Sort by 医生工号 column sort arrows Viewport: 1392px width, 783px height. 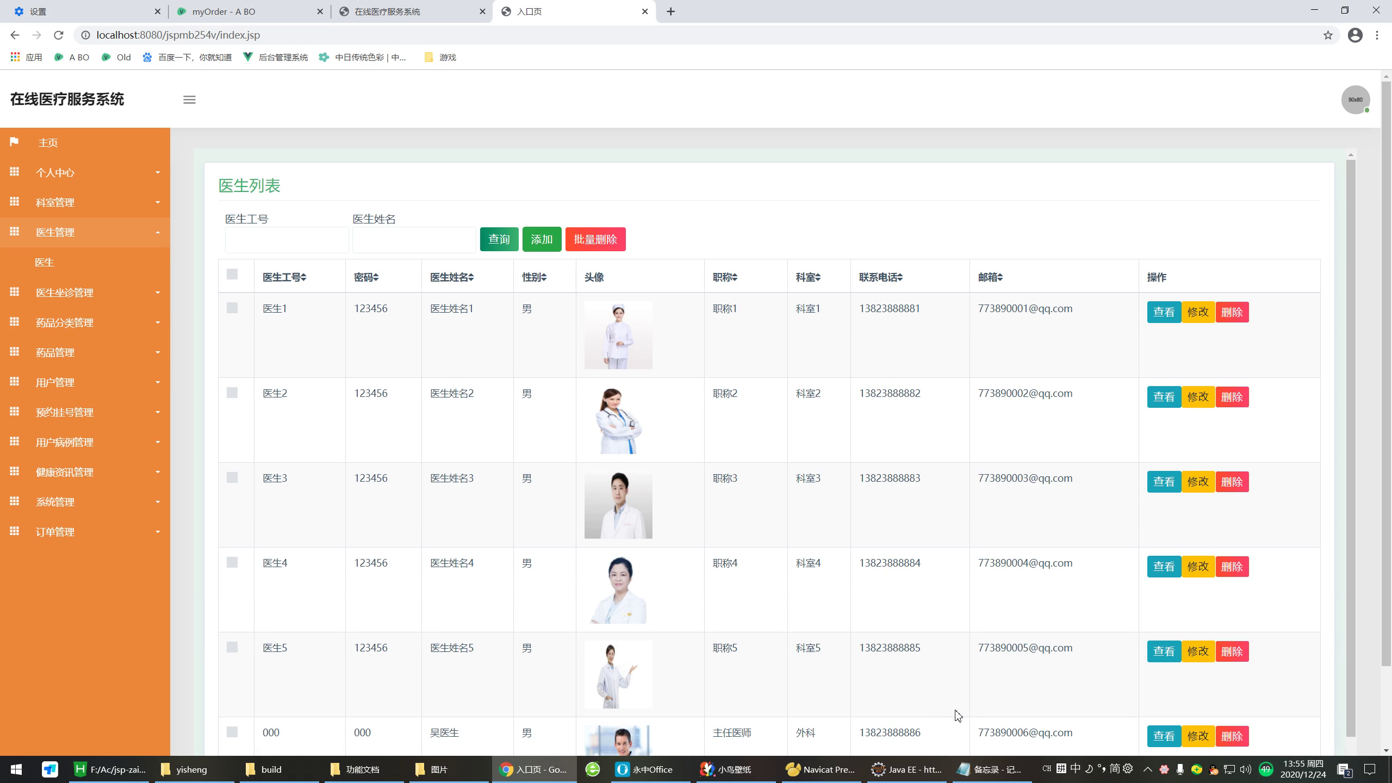coord(303,277)
